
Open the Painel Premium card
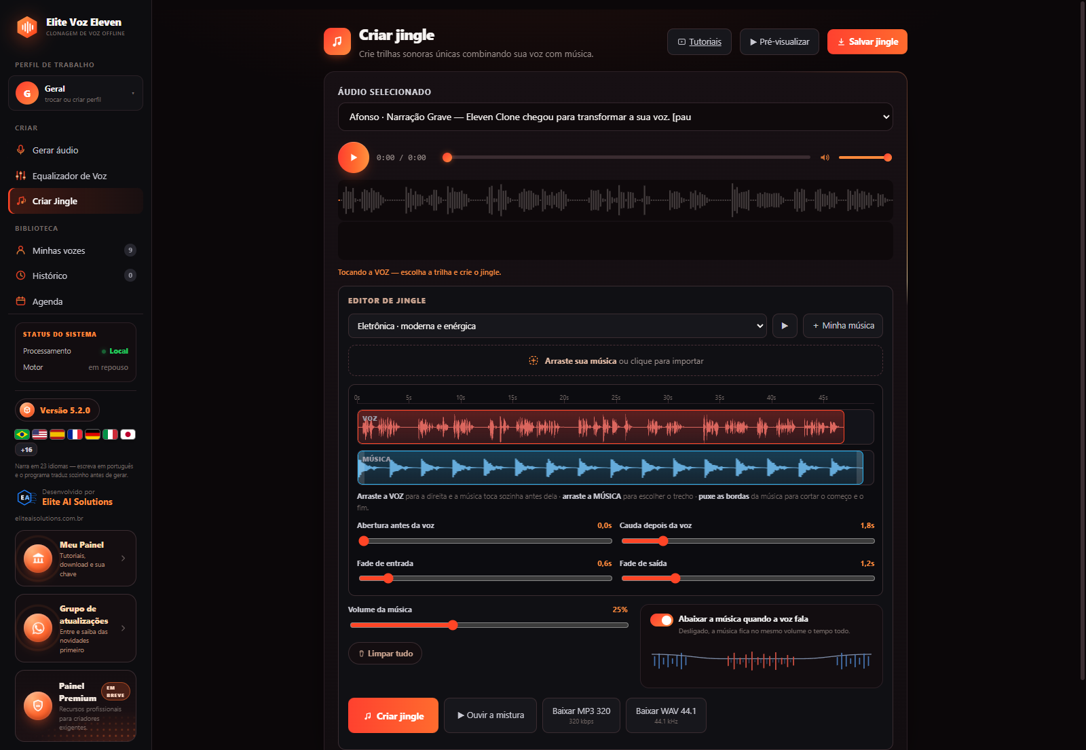point(75,706)
